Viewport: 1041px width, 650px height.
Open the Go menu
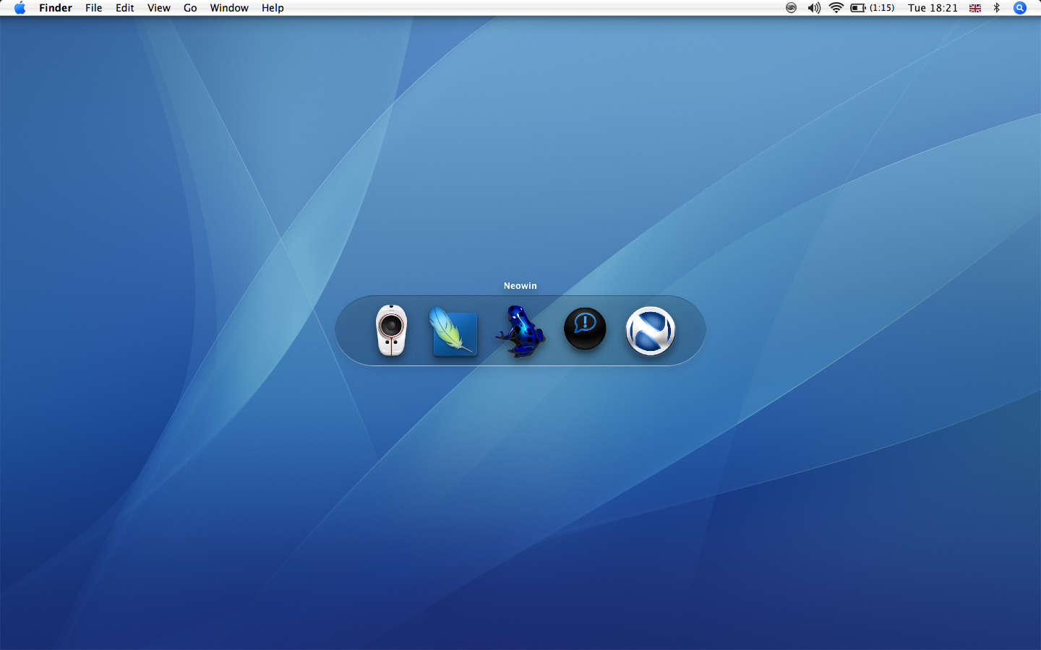(190, 8)
